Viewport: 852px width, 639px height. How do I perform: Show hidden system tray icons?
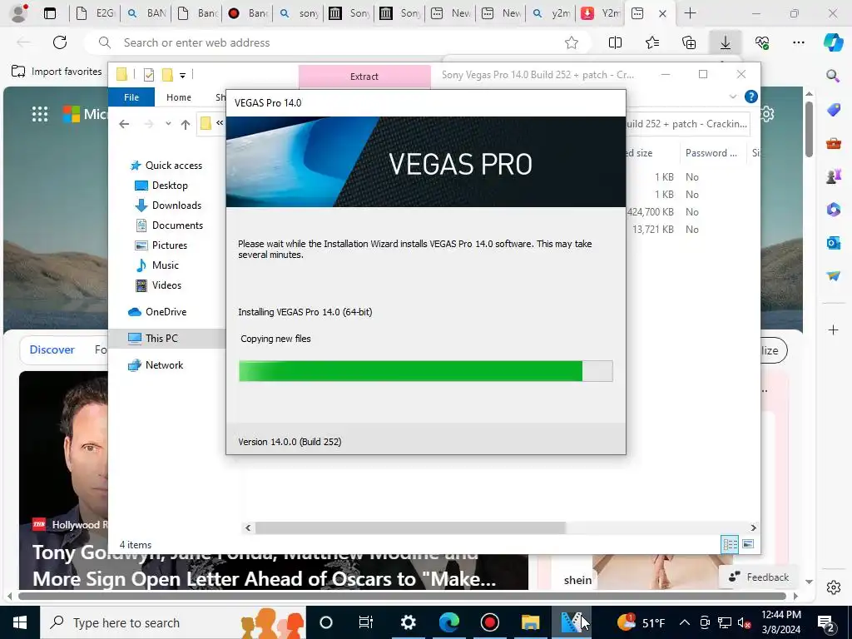pyautogui.click(x=685, y=622)
